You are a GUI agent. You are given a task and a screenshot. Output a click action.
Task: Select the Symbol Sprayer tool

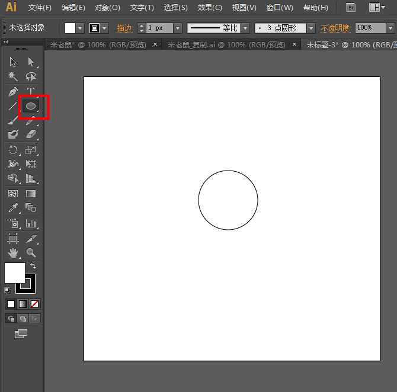pos(13,223)
